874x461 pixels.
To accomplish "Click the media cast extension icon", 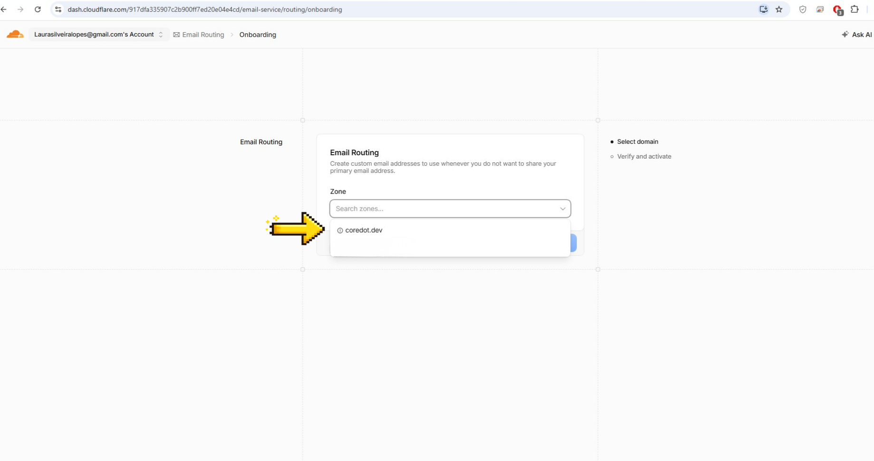I will [x=820, y=9].
